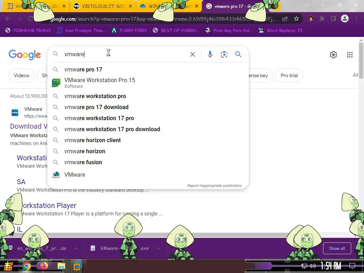
Task: Open the Word Replacer II bookmark
Action: (280, 31)
